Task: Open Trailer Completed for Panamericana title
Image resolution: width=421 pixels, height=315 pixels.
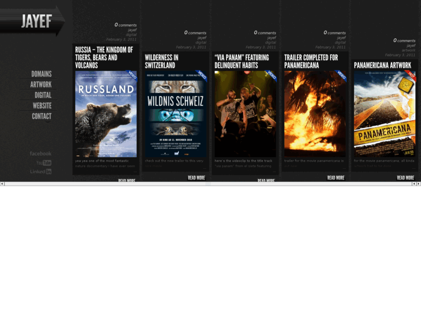Action: tap(311, 61)
